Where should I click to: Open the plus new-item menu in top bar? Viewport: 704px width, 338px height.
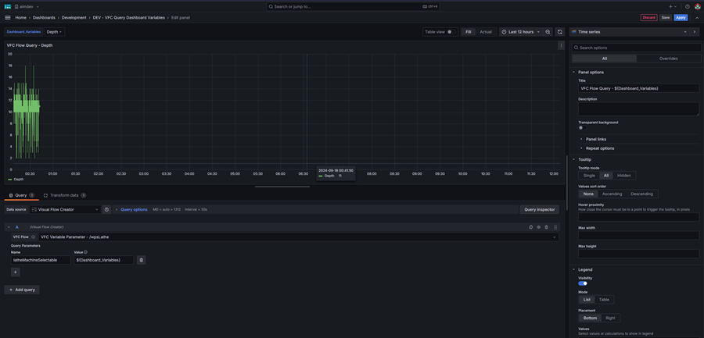click(673, 7)
